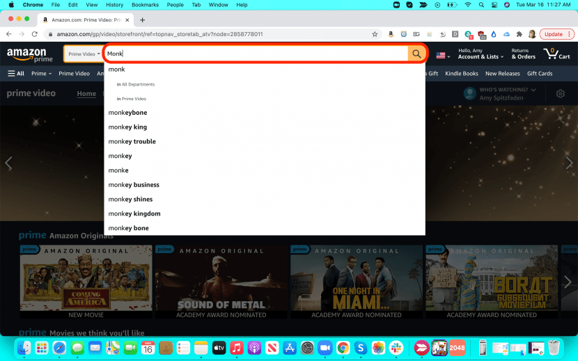Open Spotlight search in menu bar

[481, 5]
